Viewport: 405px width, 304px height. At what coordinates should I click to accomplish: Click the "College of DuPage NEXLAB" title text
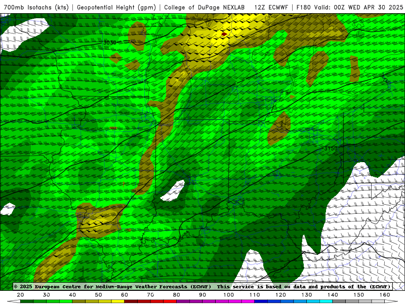click(x=205, y=7)
